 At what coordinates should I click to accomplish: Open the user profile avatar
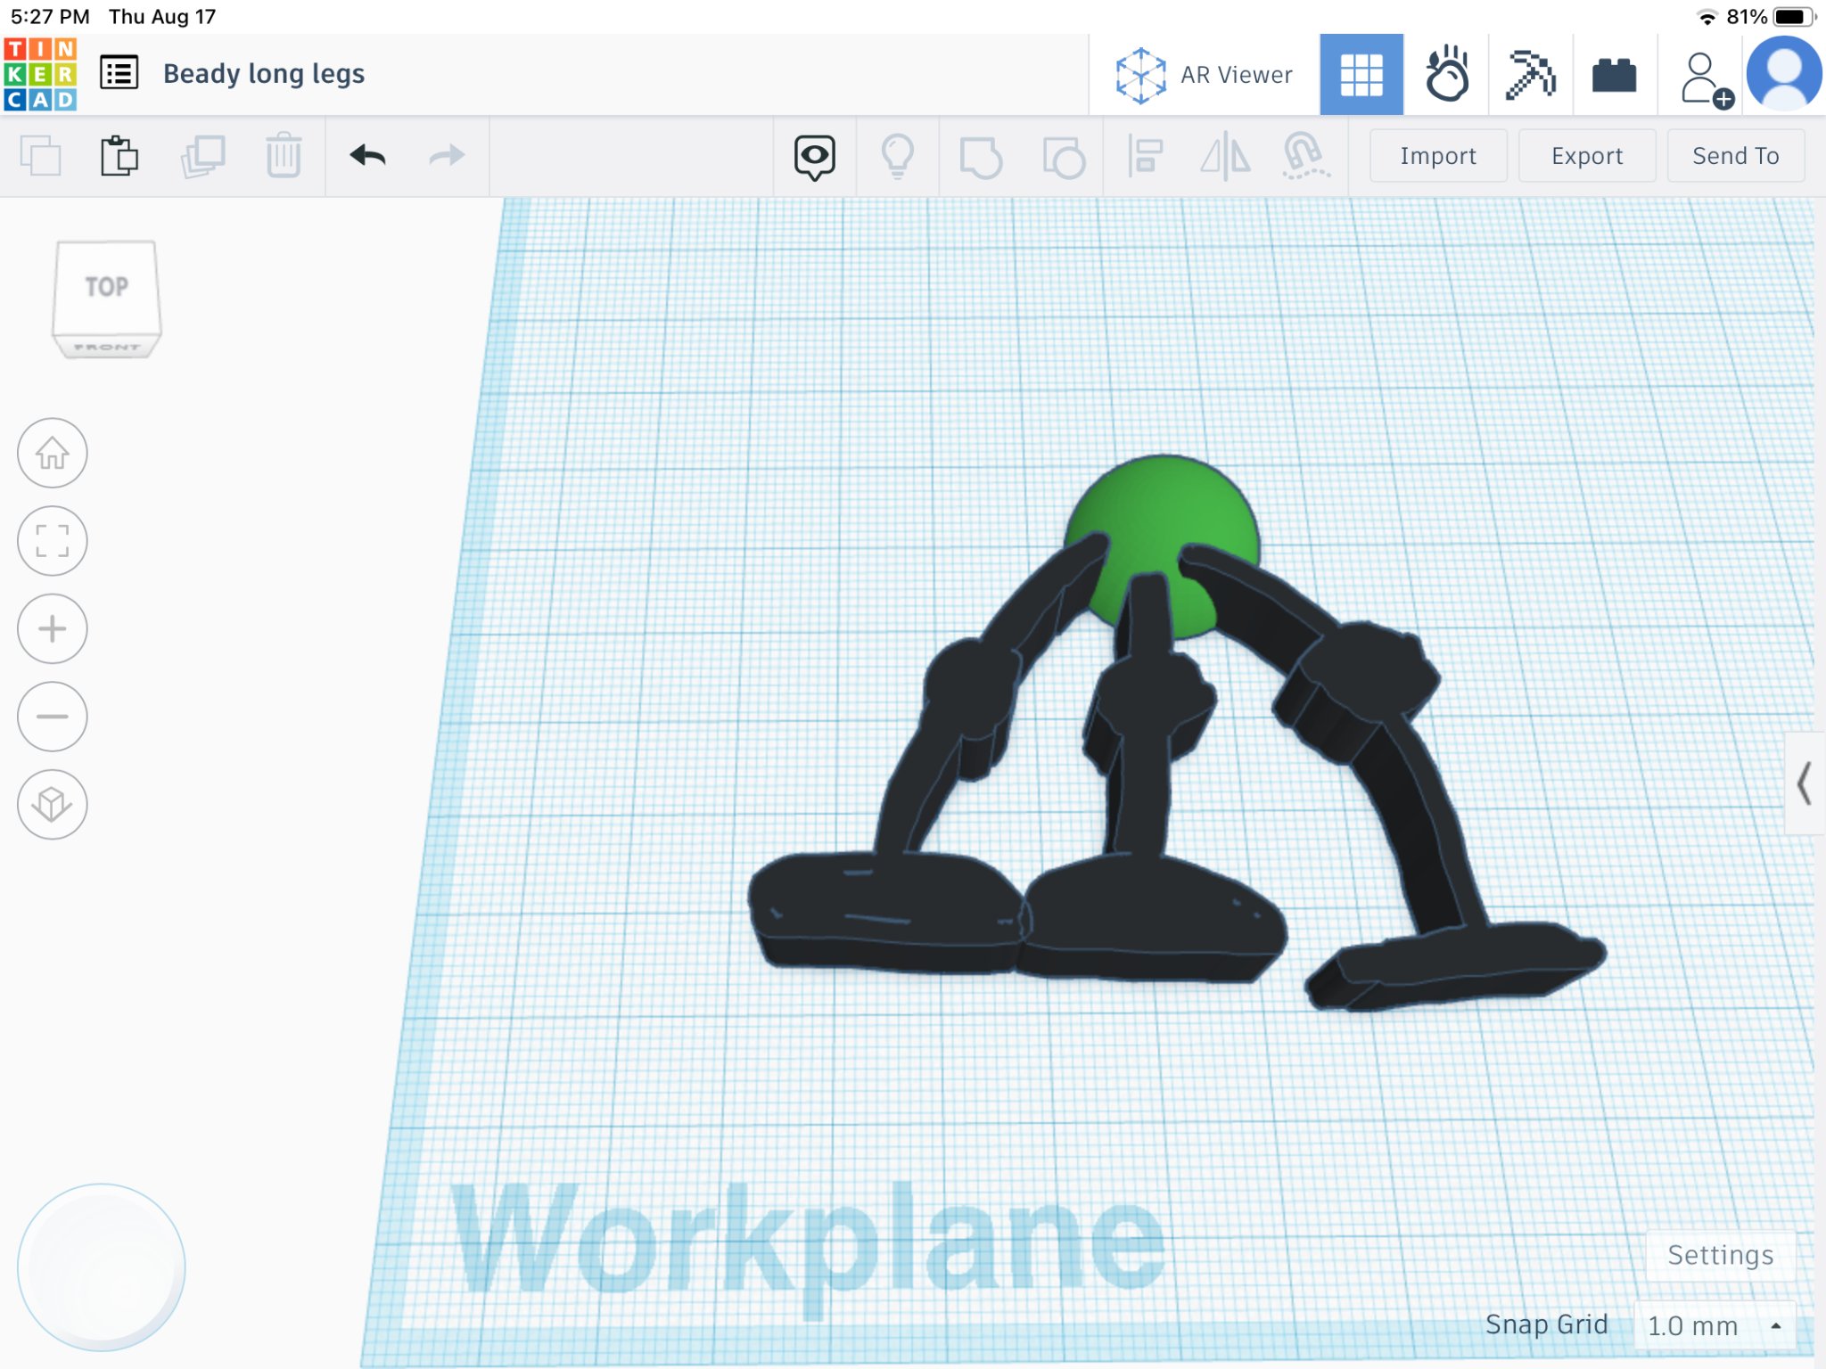(1783, 75)
